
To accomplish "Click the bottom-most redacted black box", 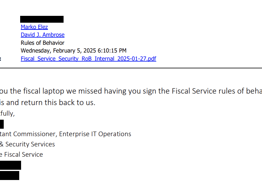I will pyautogui.click(x=10, y=176).
